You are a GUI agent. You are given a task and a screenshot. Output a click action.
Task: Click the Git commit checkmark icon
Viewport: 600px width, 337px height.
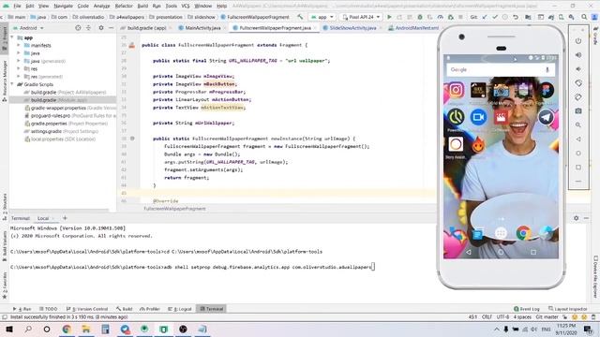(495, 17)
